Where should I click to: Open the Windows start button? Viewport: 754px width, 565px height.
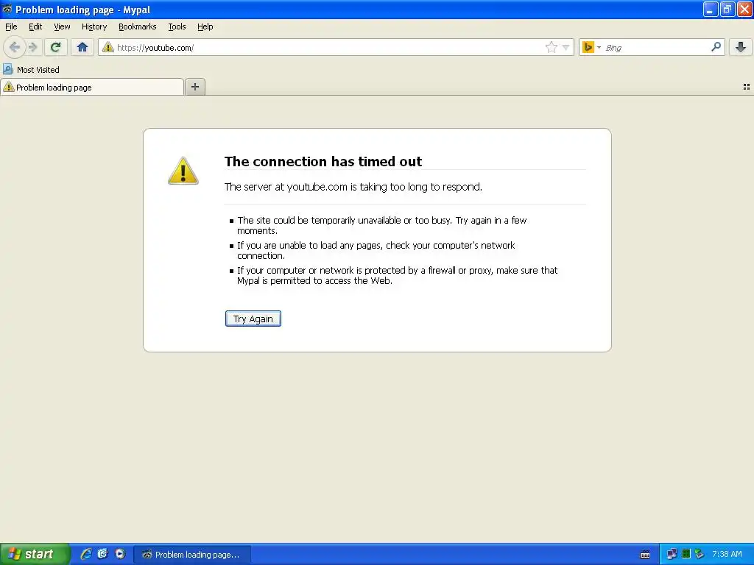pyautogui.click(x=35, y=554)
